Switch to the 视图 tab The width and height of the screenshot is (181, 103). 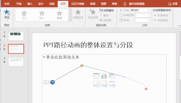[104, 4]
